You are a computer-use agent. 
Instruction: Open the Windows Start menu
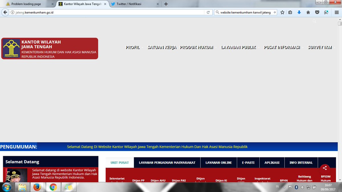click(7, 187)
